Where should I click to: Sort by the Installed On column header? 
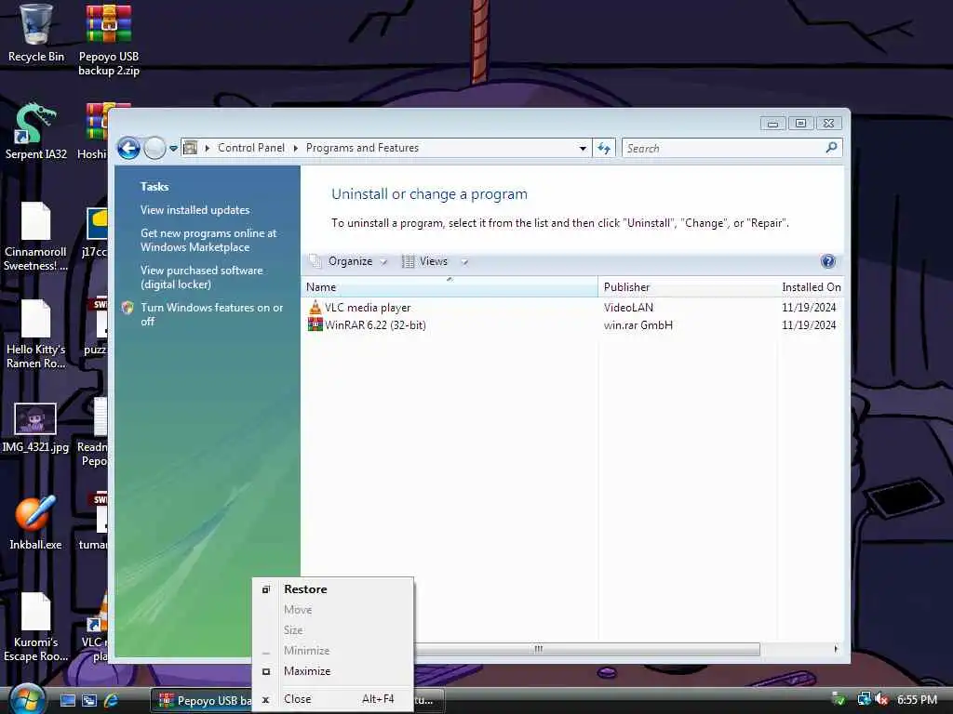(811, 287)
